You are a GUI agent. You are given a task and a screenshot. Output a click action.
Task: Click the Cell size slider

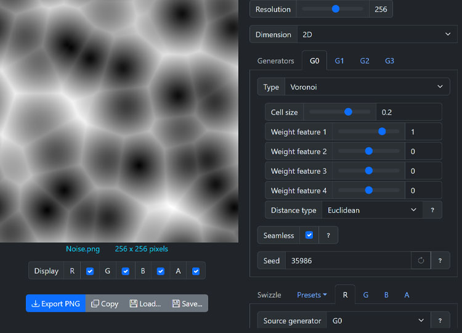click(340, 112)
